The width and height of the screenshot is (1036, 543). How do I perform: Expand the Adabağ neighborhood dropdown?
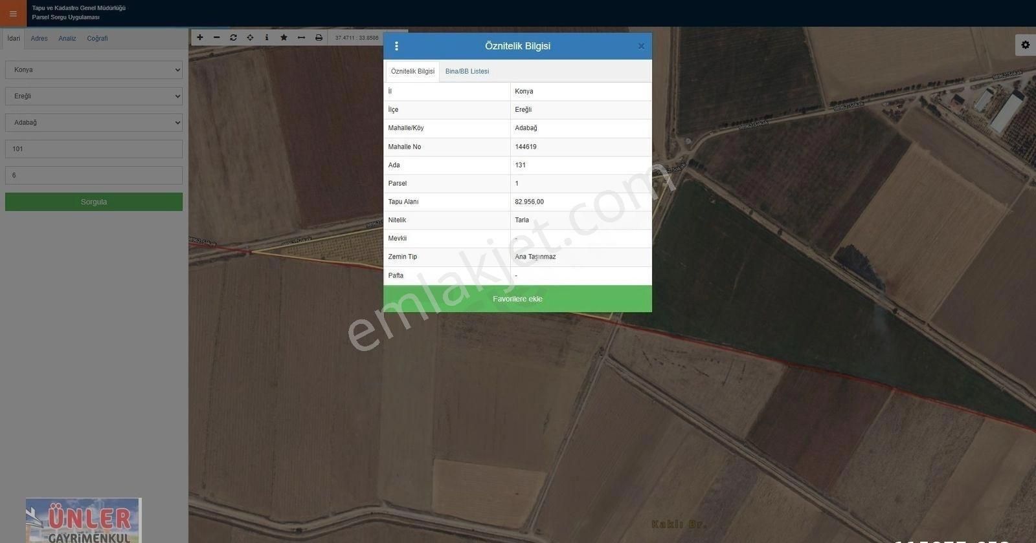[94, 123]
